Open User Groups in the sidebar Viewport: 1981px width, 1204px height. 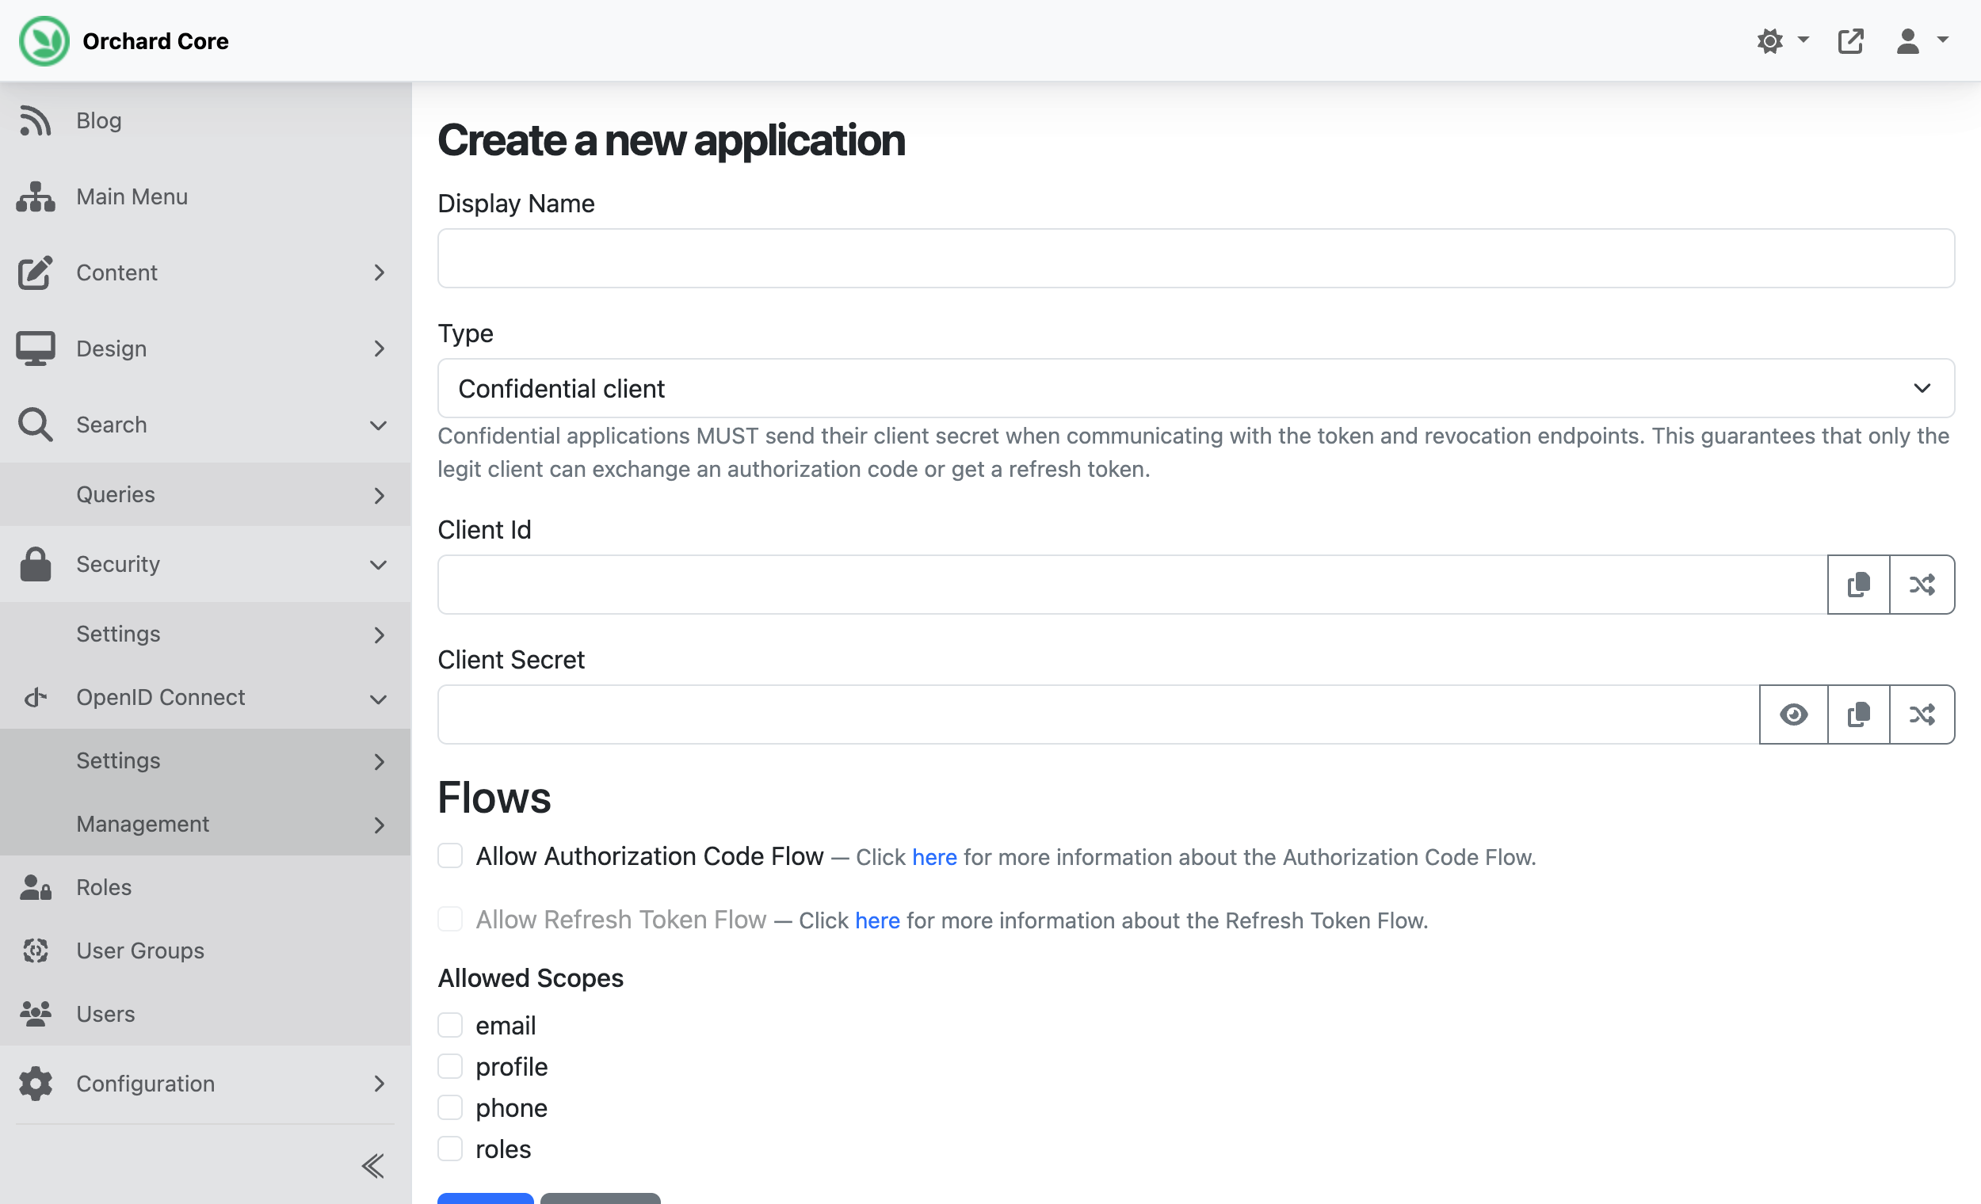pyautogui.click(x=205, y=951)
